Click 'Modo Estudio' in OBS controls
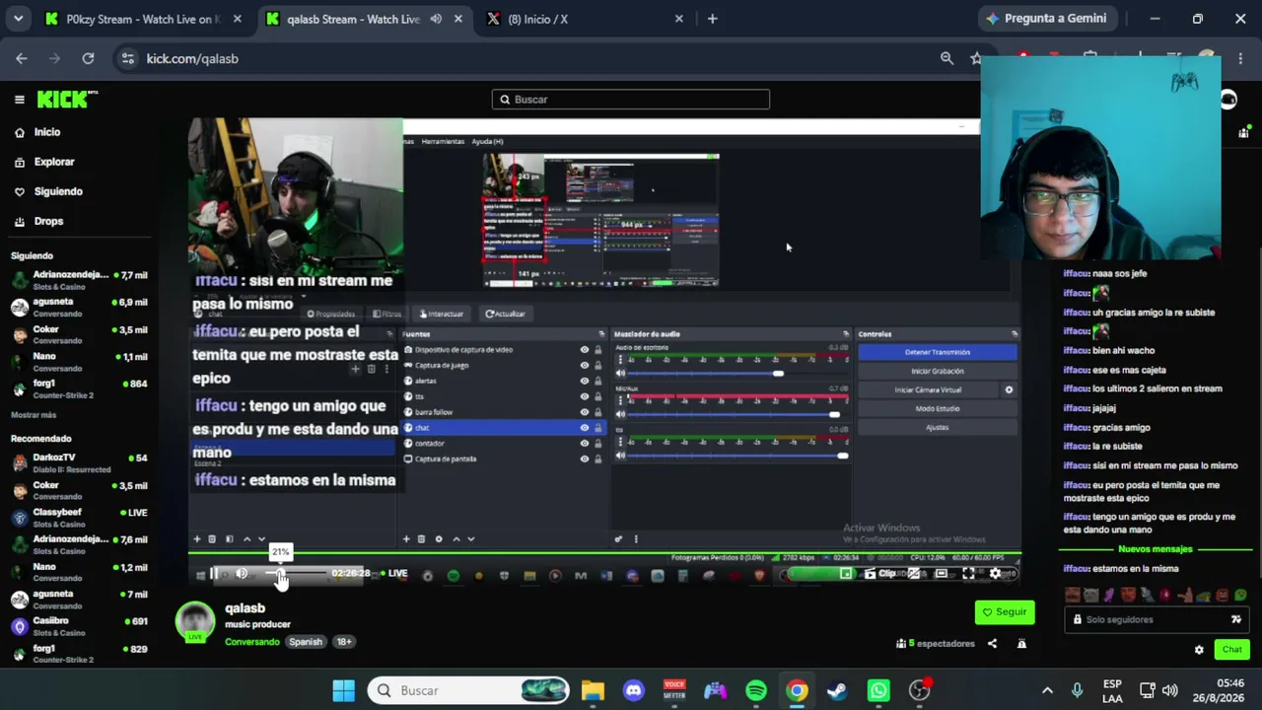The height and width of the screenshot is (710, 1262). [x=937, y=408]
